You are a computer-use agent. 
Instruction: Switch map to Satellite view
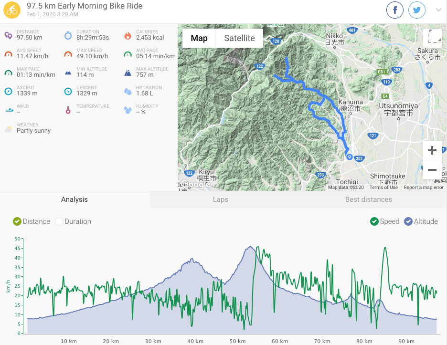239,38
